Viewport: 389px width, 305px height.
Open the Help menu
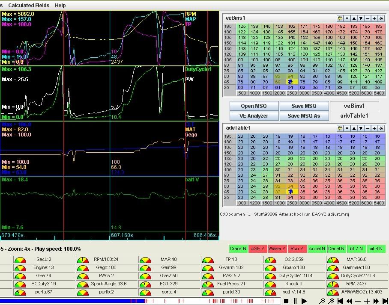pyautogui.click(x=60, y=5)
